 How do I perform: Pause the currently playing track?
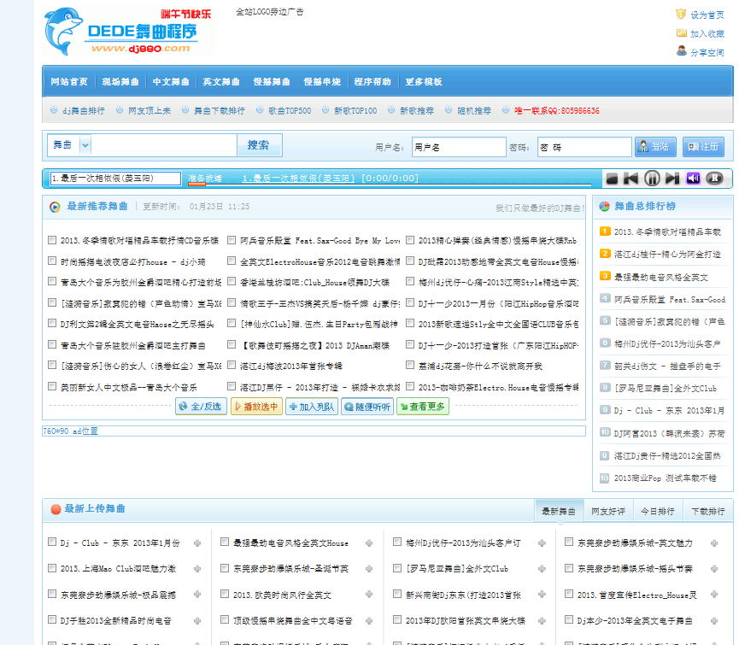point(652,179)
